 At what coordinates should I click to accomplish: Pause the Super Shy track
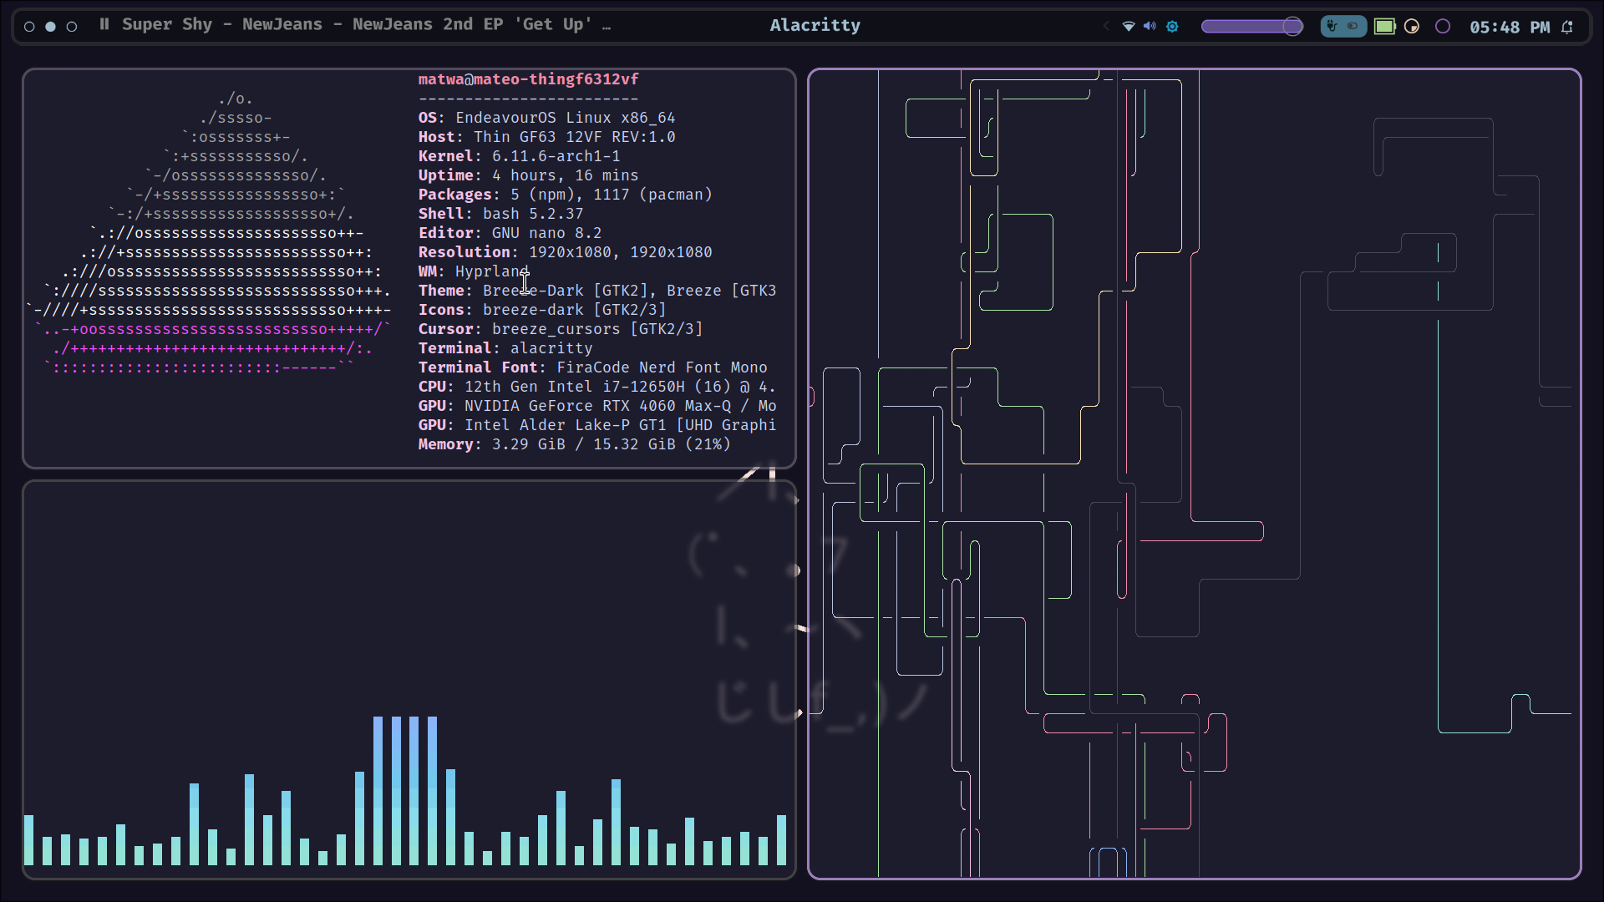[104, 24]
